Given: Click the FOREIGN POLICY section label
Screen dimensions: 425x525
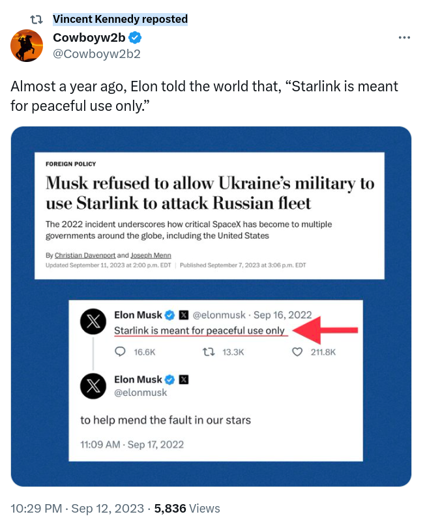Looking at the screenshot, I should click(x=70, y=164).
